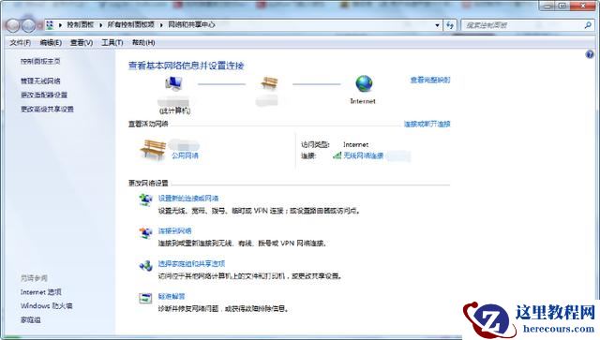The height and width of the screenshot is (340, 600).
Task: Click the Back navigation arrow button
Action: point(13,25)
